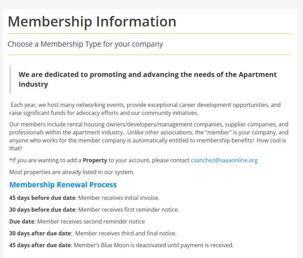This screenshot has height=258, width=303.
Task: Click the csanchez@saaaonline.org email link
Action: pyautogui.click(x=224, y=161)
